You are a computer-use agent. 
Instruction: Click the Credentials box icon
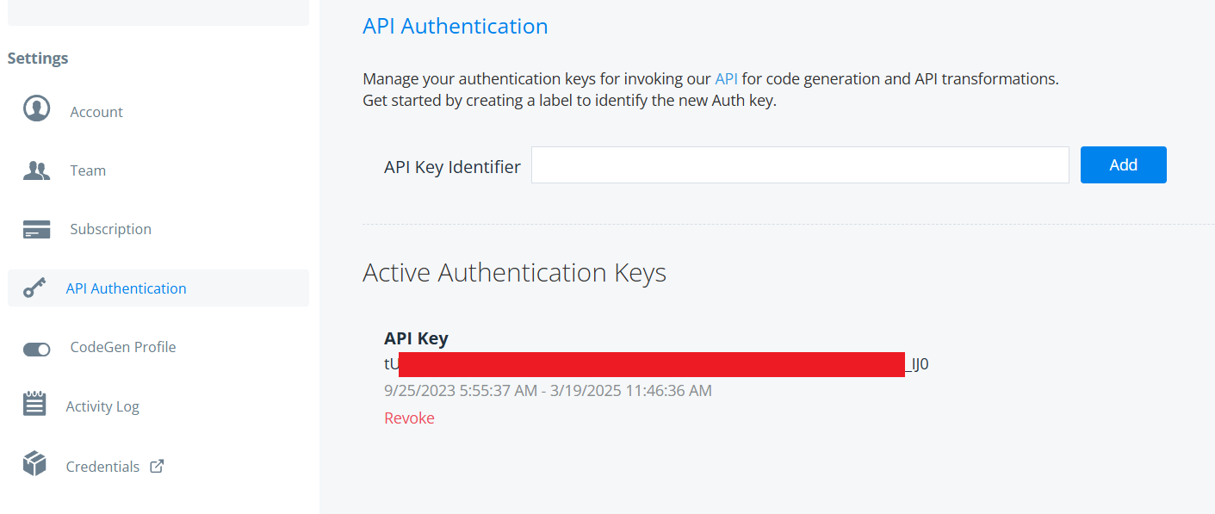(x=34, y=463)
